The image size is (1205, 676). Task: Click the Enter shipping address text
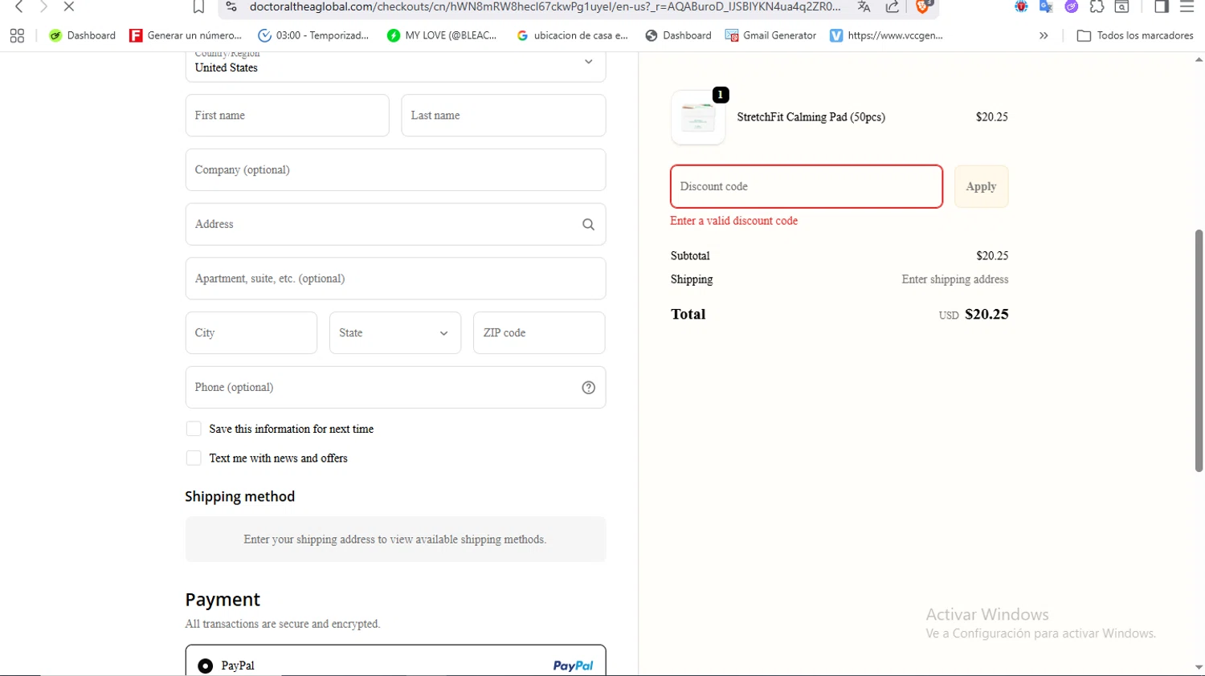click(x=954, y=279)
